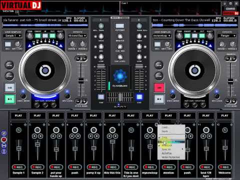
Task: Click right arrow icon in 'push' slot 4
Action: tap(78, 136)
